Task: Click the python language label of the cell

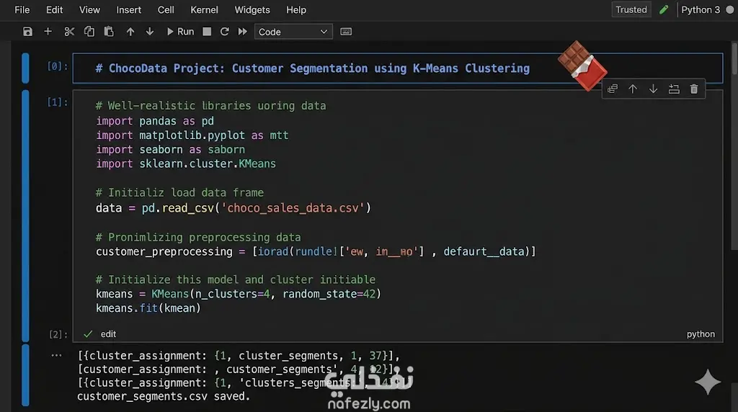Action: tap(701, 334)
